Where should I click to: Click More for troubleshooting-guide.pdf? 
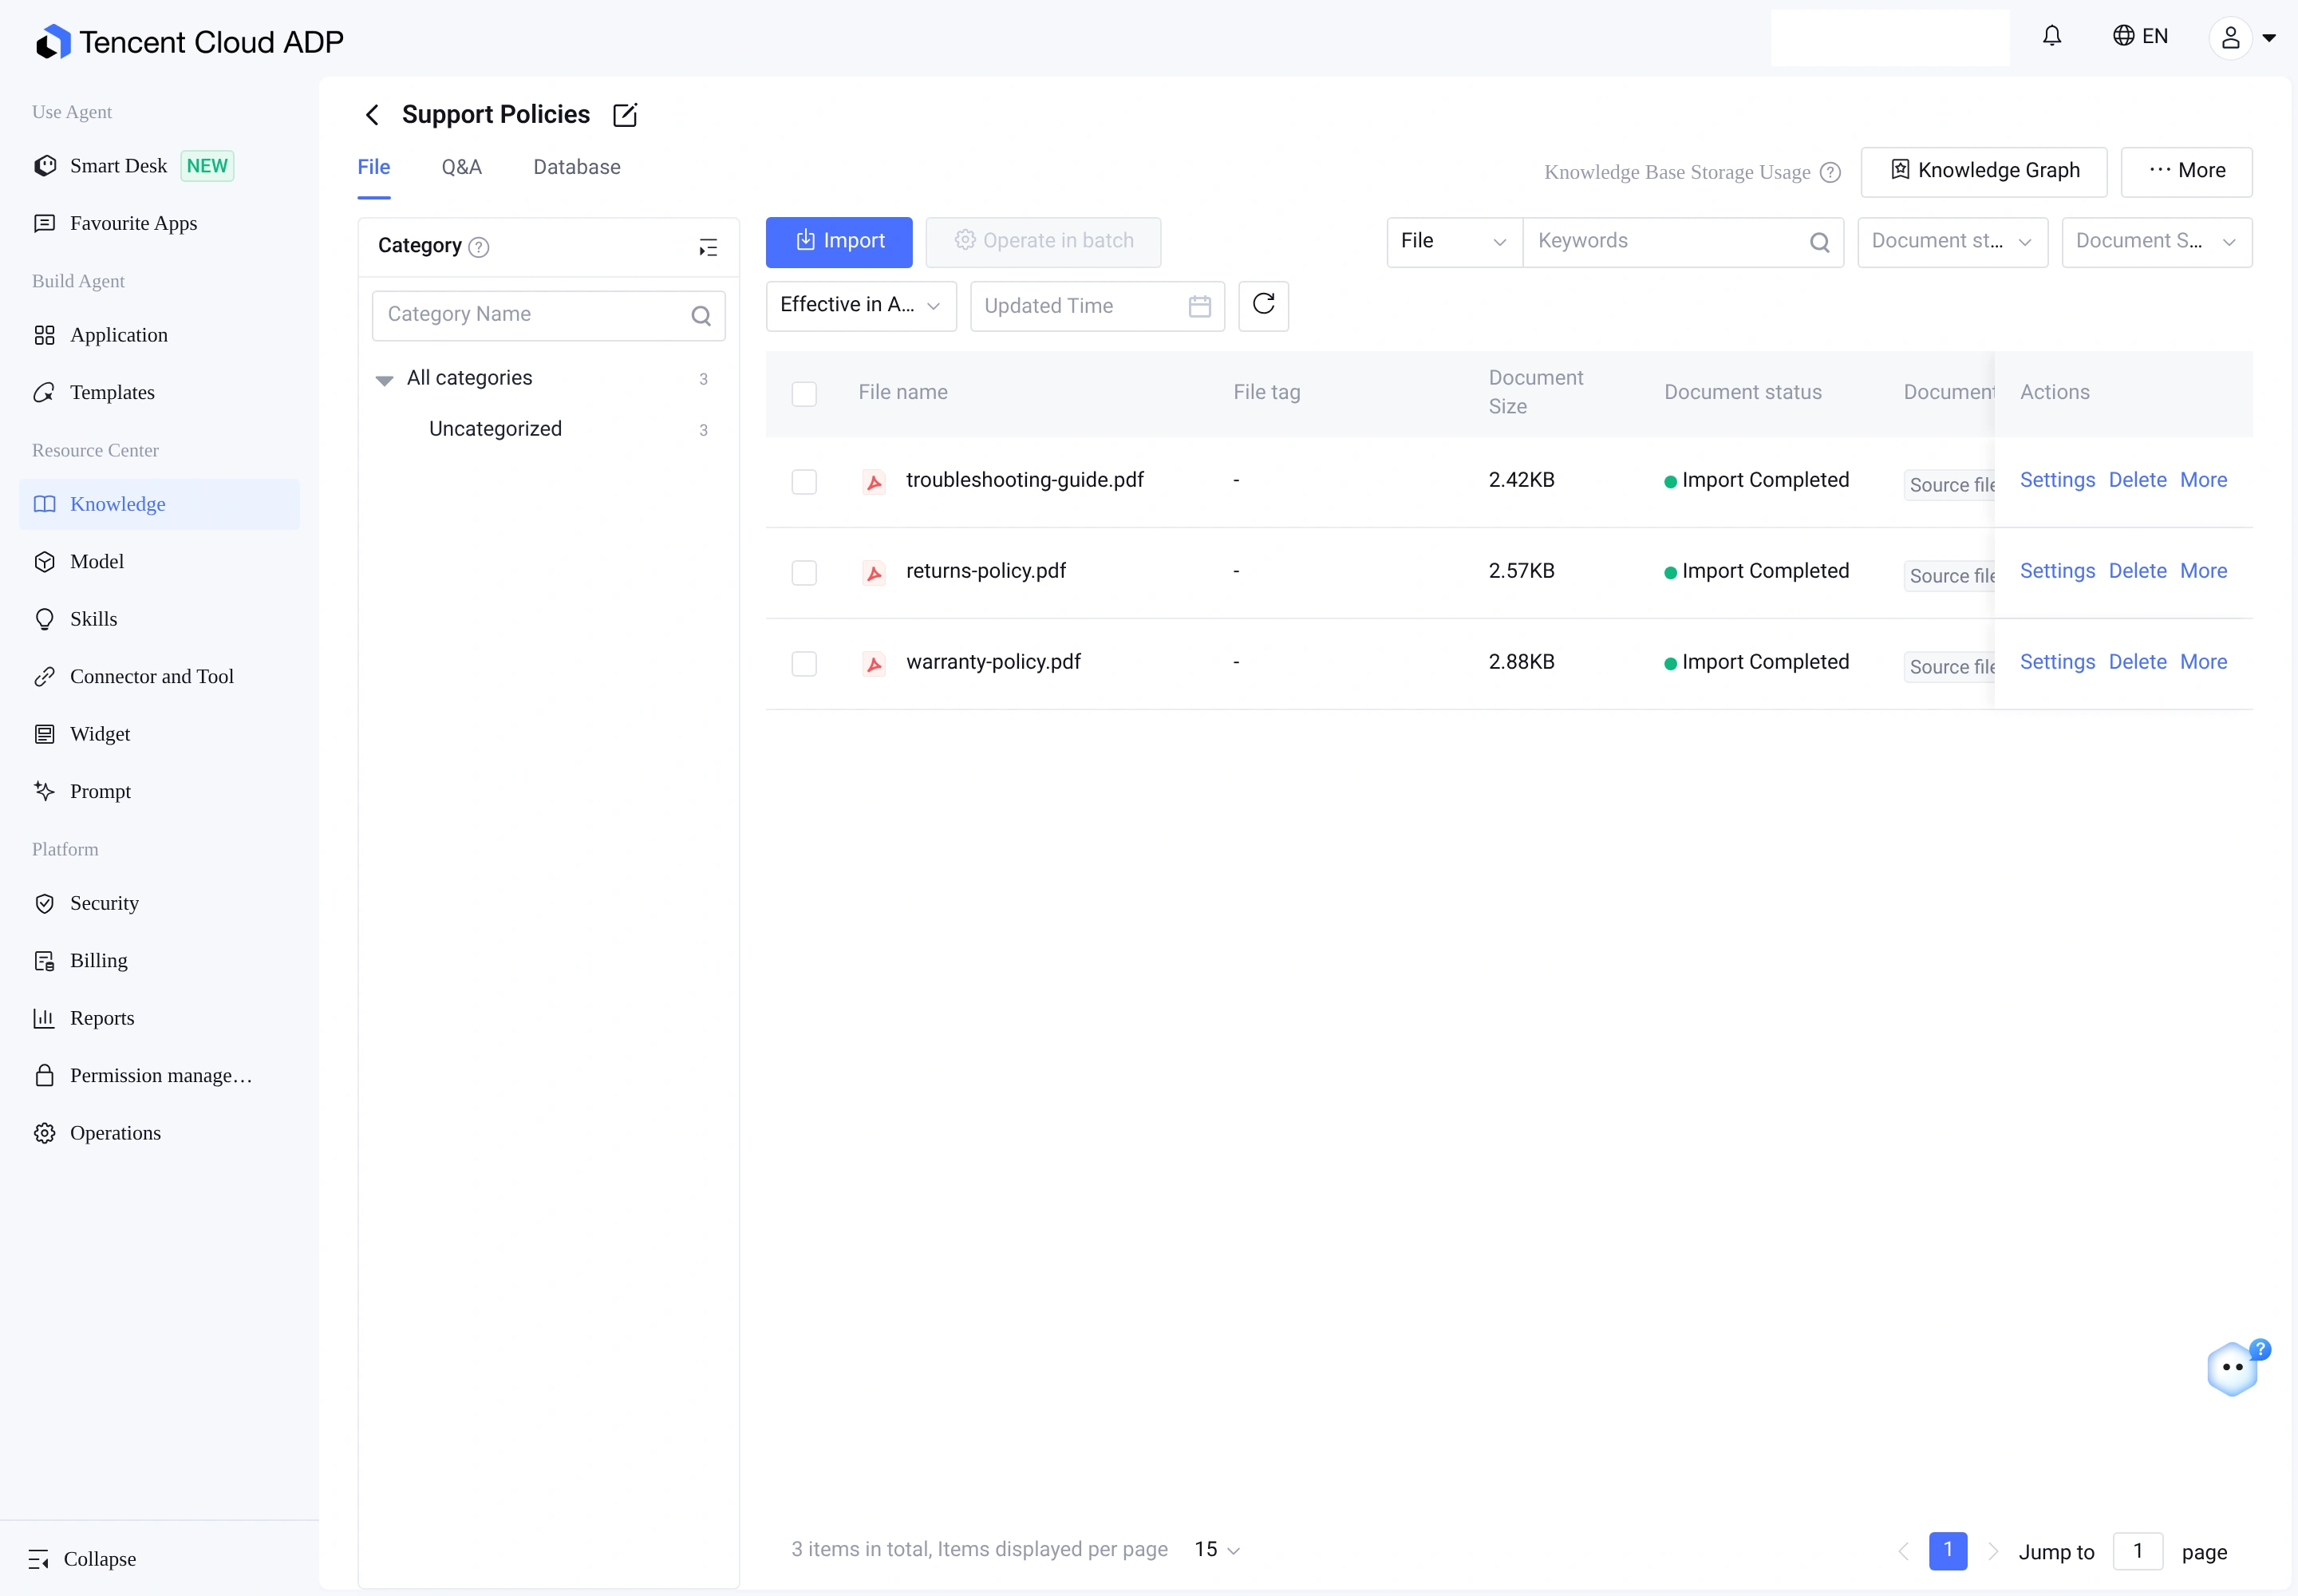pos(2203,480)
